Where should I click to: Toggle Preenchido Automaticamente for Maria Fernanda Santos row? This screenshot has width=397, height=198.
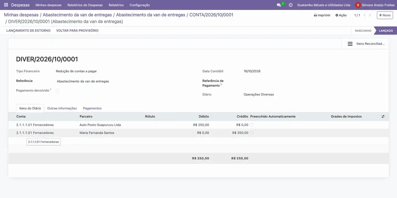(252, 133)
